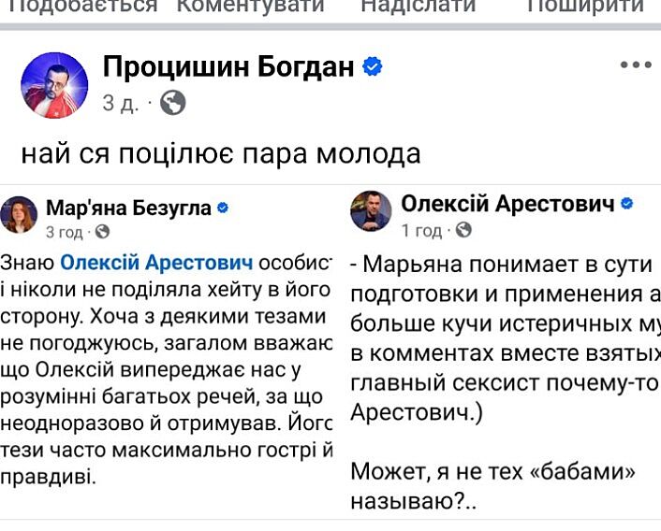Open Олексій Арестович avatar photo
The height and width of the screenshot is (531, 661).
371,211
